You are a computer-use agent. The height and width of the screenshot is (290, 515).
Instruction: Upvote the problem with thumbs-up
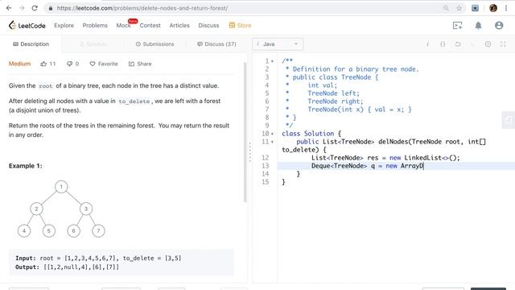43,64
